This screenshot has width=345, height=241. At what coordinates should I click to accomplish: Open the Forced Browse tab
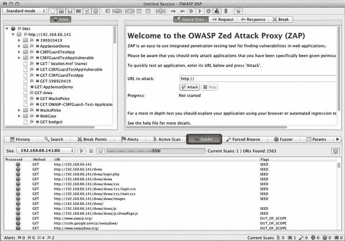pos(243,139)
